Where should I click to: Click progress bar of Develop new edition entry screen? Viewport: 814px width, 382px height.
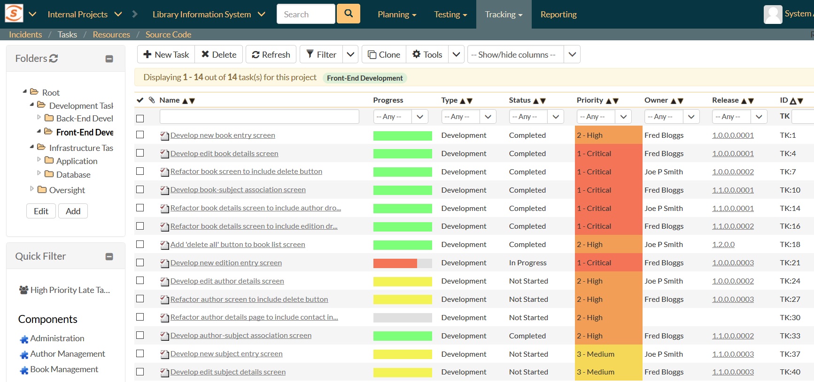pyautogui.click(x=402, y=263)
